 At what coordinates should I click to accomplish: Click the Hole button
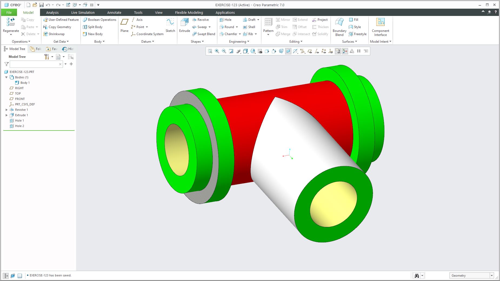[x=225, y=20]
